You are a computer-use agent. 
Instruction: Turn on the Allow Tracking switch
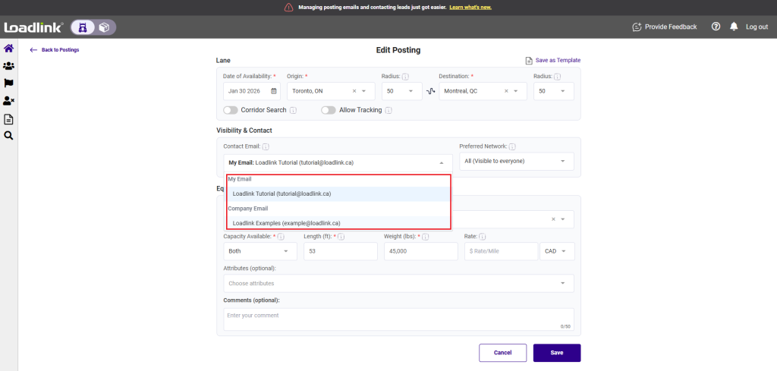pos(328,110)
